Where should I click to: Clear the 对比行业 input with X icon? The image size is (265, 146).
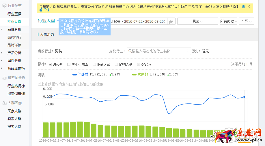(187, 51)
